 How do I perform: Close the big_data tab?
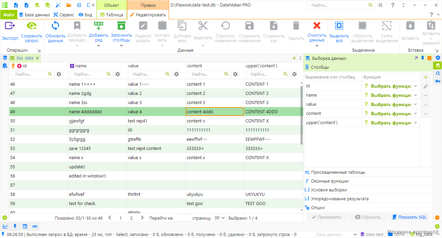[37, 58]
